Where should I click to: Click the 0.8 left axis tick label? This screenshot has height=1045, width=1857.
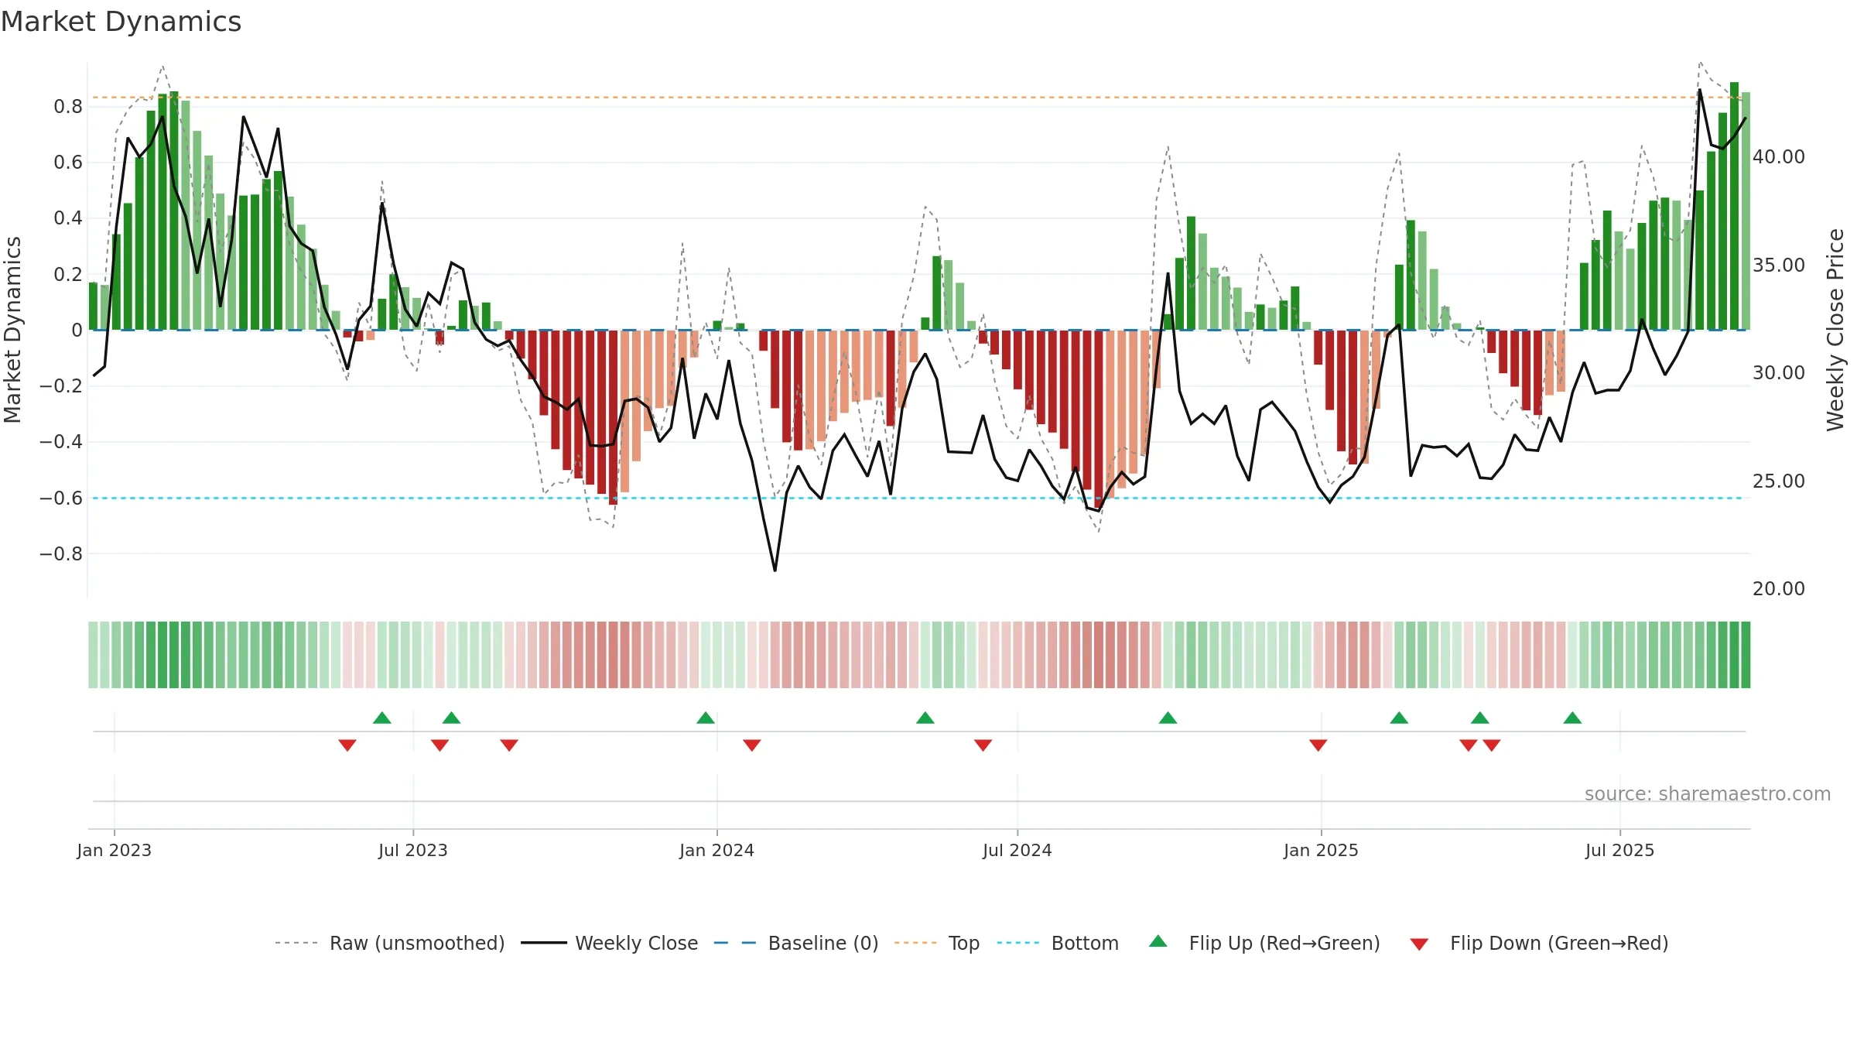(68, 107)
